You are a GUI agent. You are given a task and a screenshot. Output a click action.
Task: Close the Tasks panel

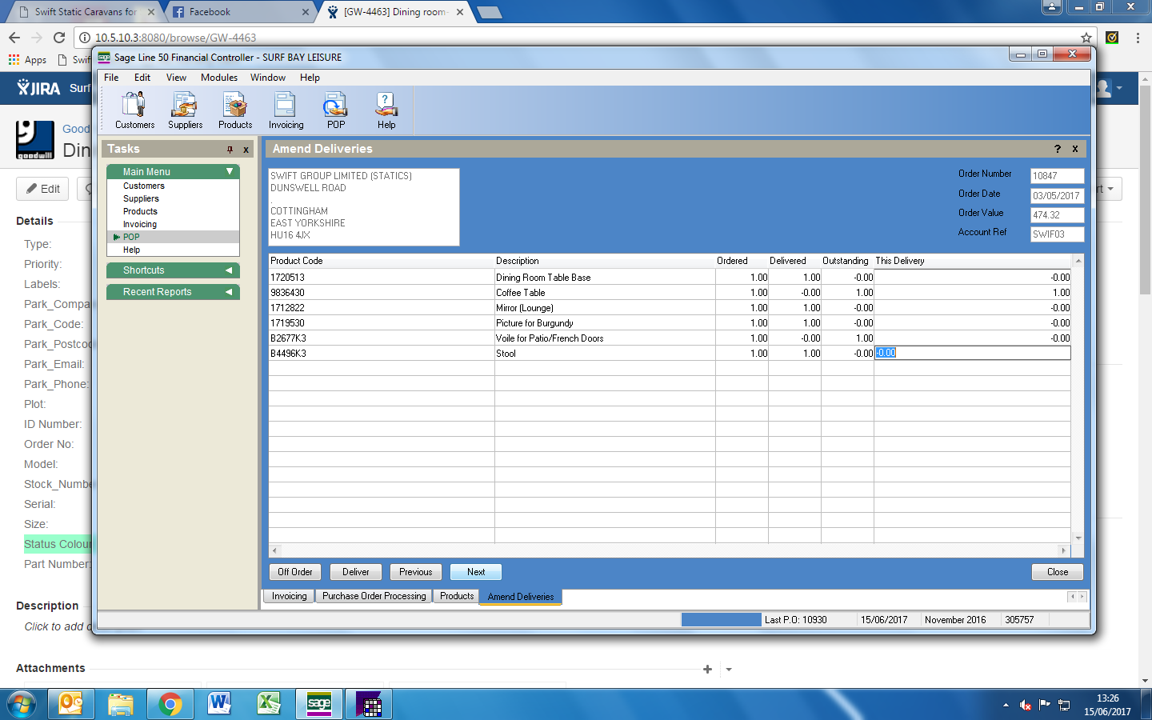click(246, 150)
